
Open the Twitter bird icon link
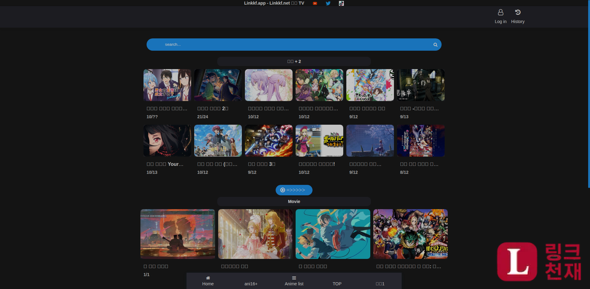coord(328,3)
